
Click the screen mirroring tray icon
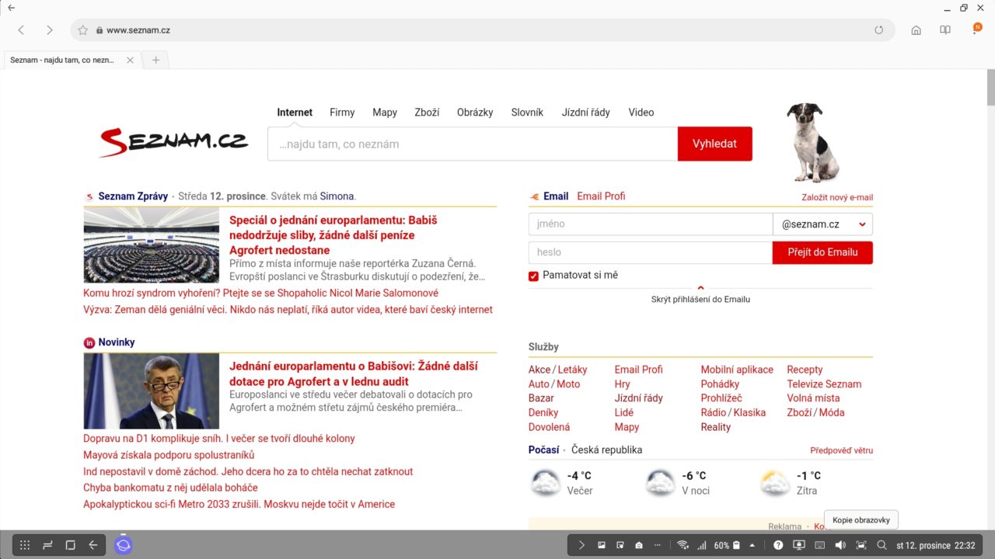tap(799, 545)
